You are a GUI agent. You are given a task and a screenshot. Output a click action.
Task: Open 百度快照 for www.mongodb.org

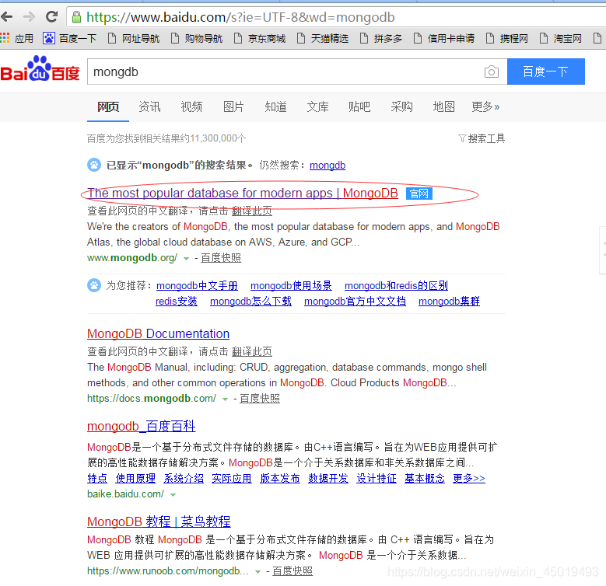(221, 258)
